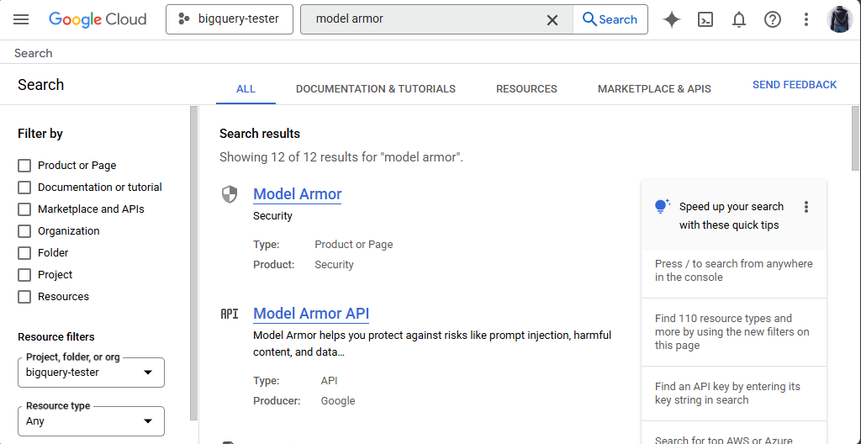The height and width of the screenshot is (444, 861).
Task: Click the Send Feedback link
Action: click(795, 85)
